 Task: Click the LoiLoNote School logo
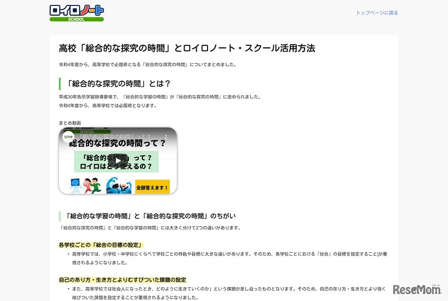[x=76, y=12]
